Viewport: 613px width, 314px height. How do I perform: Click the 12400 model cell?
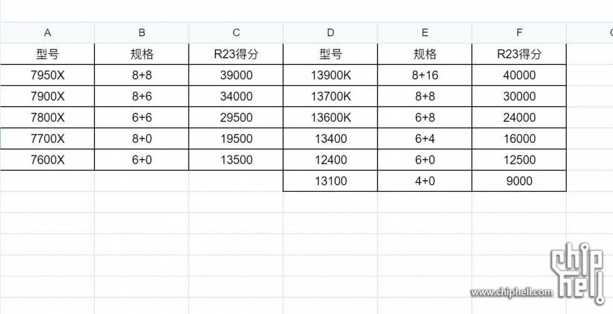click(x=331, y=160)
